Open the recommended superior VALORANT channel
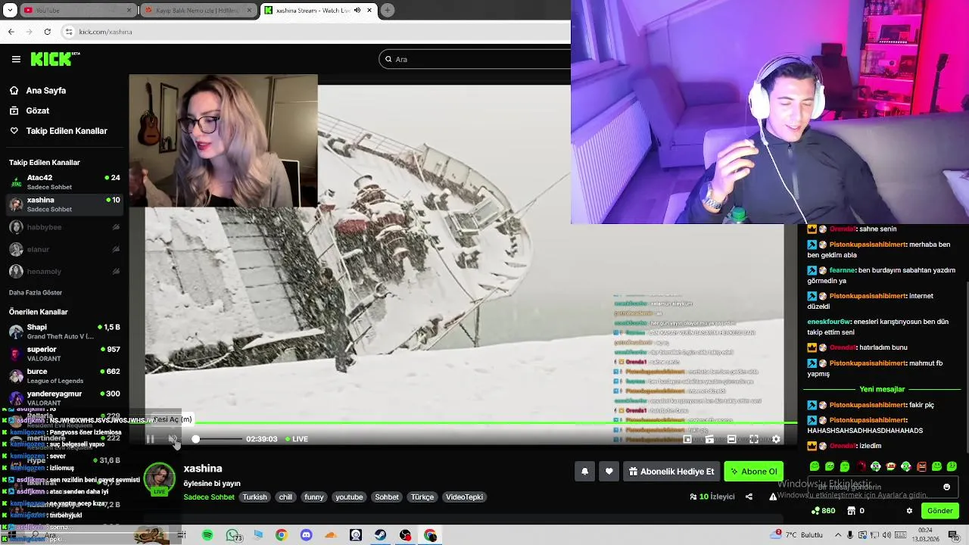969x545 pixels. click(x=64, y=353)
